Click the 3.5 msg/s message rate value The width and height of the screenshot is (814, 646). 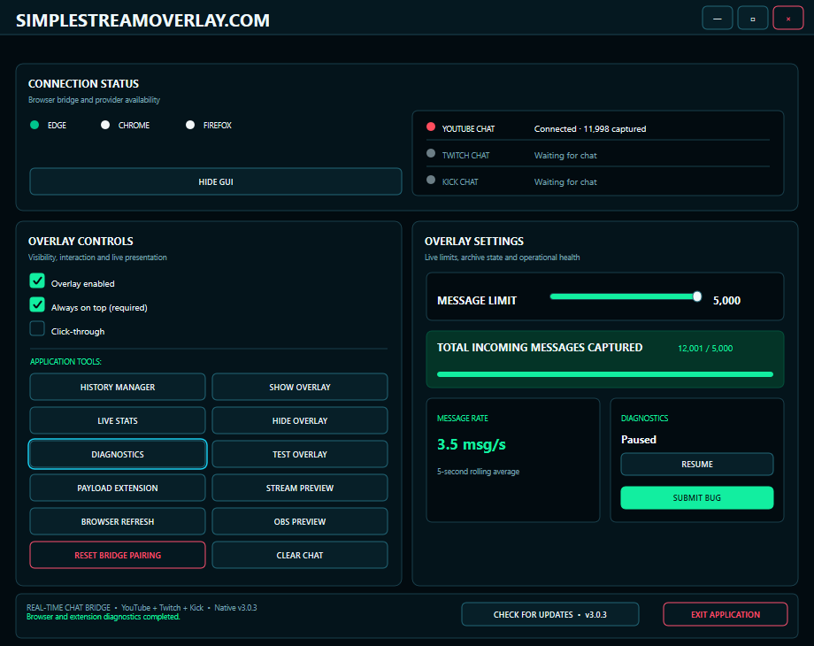point(471,444)
